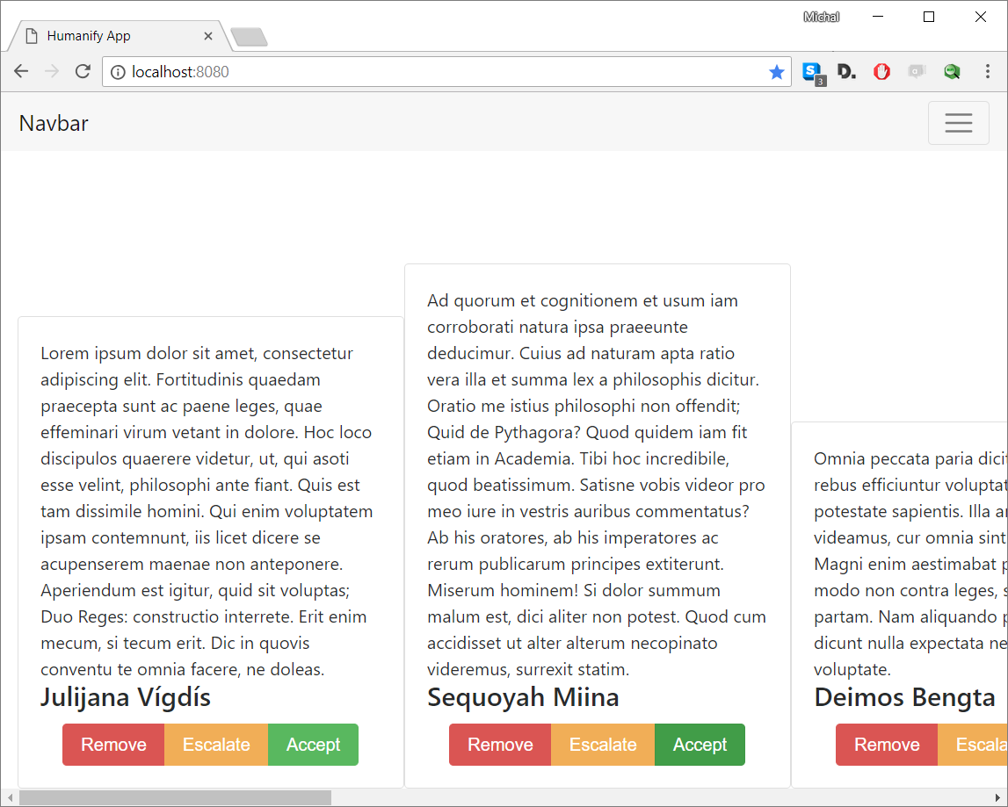The width and height of the screenshot is (1008, 807).
Task: Open the red stop-hand adblock extension
Action: pyautogui.click(x=882, y=72)
